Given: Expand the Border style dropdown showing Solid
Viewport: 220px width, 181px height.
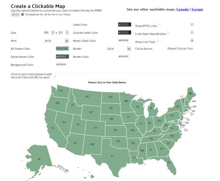Looking at the screenshot, I should coord(119,49).
